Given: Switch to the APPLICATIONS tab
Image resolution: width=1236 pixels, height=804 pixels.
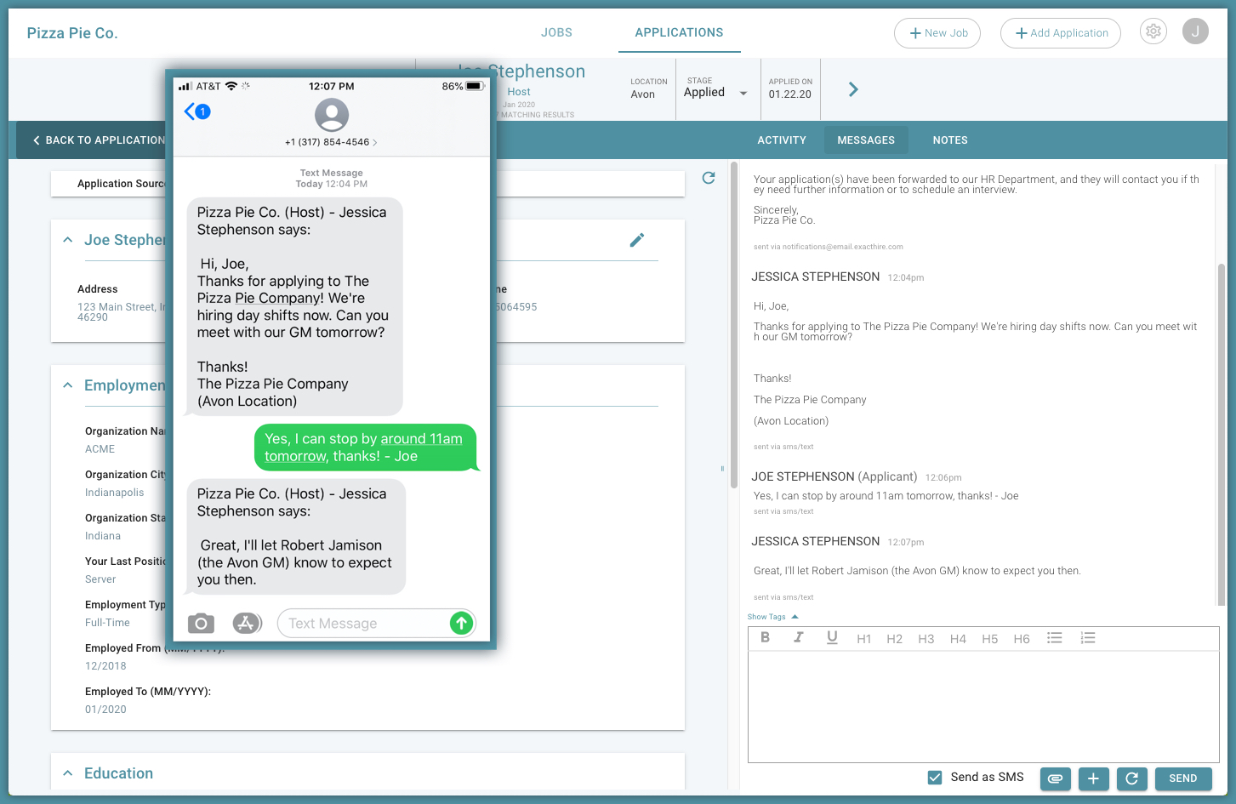Looking at the screenshot, I should click(679, 32).
